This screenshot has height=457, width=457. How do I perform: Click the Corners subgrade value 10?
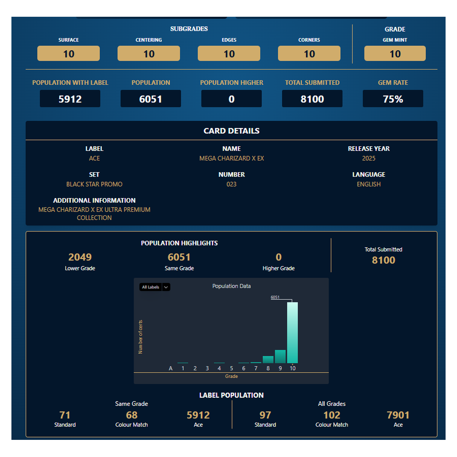click(309, 54)
